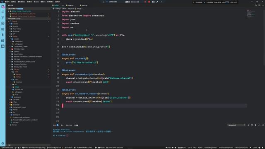Select the recorder pen drawing tool
This screenshot has width=265, height=149.
(x=157, y=2)
